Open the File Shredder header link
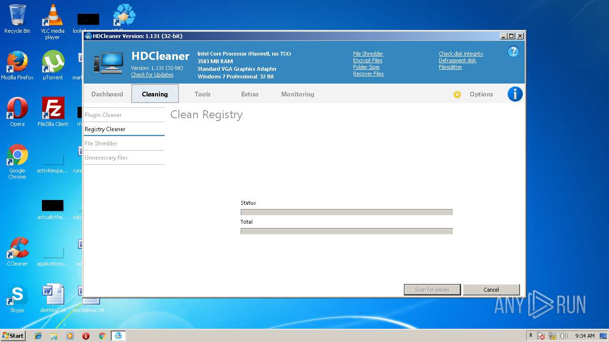 368,54
